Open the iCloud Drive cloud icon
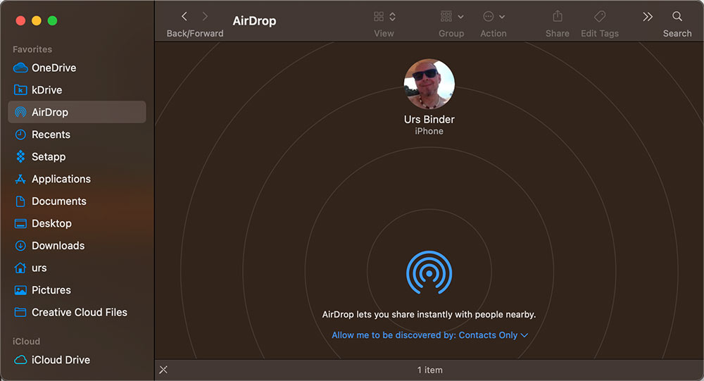Image resolution: width=704 pixels, height=381 pixels. coord(20,360)
